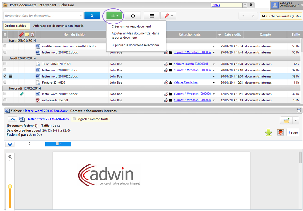Open the search field dropdown arrow

click(81, 16)
